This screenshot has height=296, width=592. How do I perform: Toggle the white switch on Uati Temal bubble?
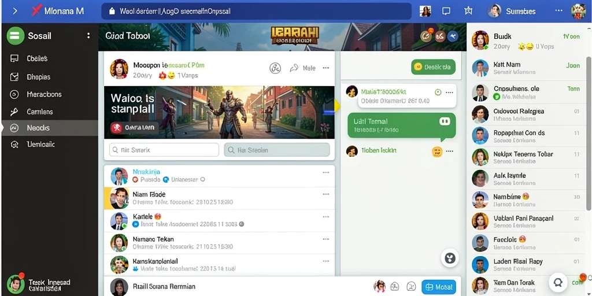point(445,121)
